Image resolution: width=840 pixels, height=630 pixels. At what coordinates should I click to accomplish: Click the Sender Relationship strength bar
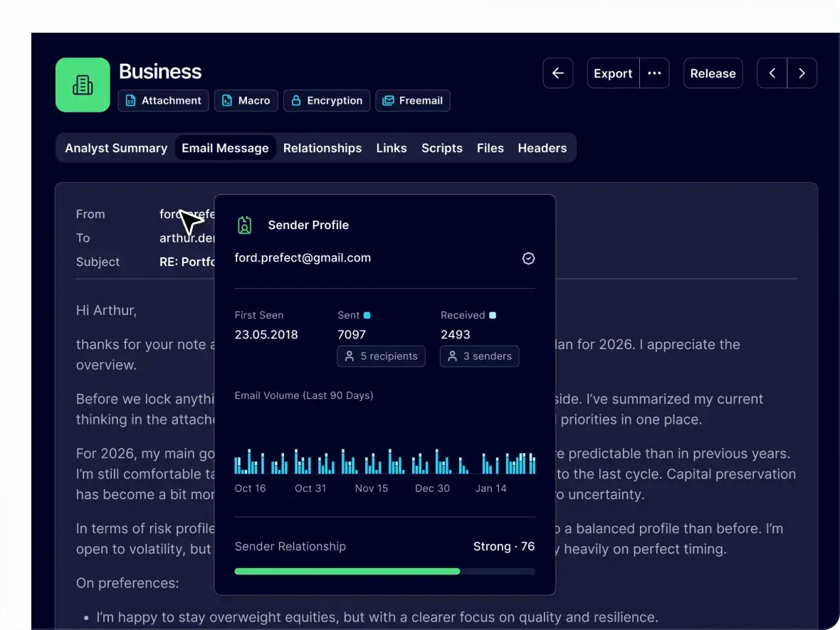[384, 571]
